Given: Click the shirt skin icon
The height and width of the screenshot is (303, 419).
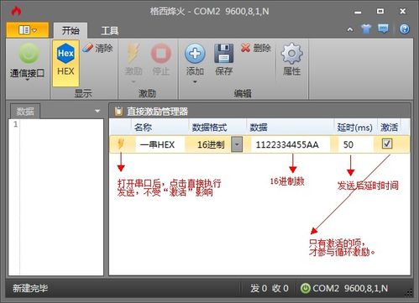Looking at the screenshot, I should click(x=366, y=29).
